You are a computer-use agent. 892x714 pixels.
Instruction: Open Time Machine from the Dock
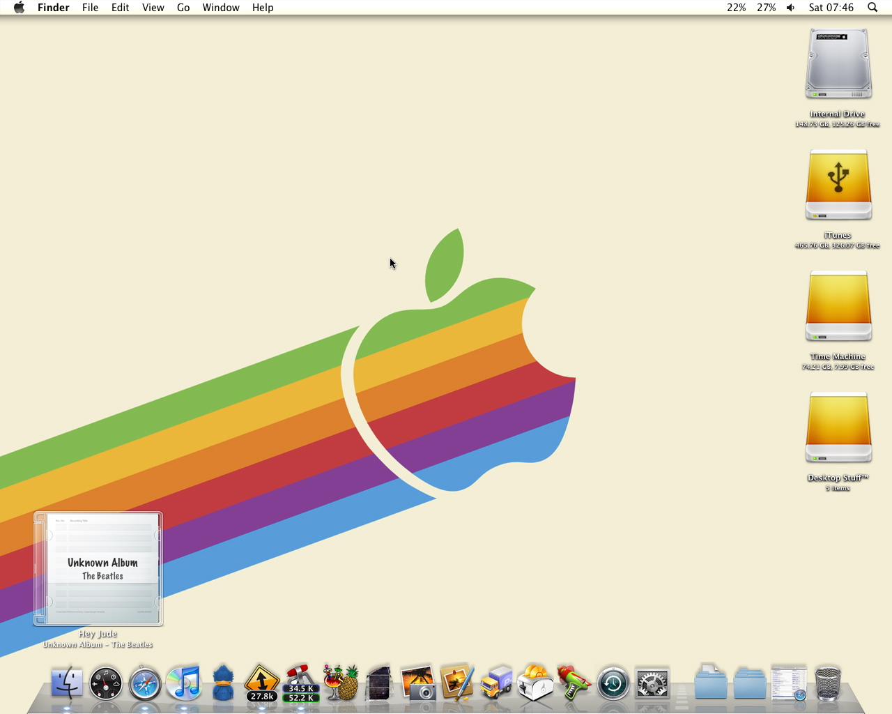tap(613, 683)
